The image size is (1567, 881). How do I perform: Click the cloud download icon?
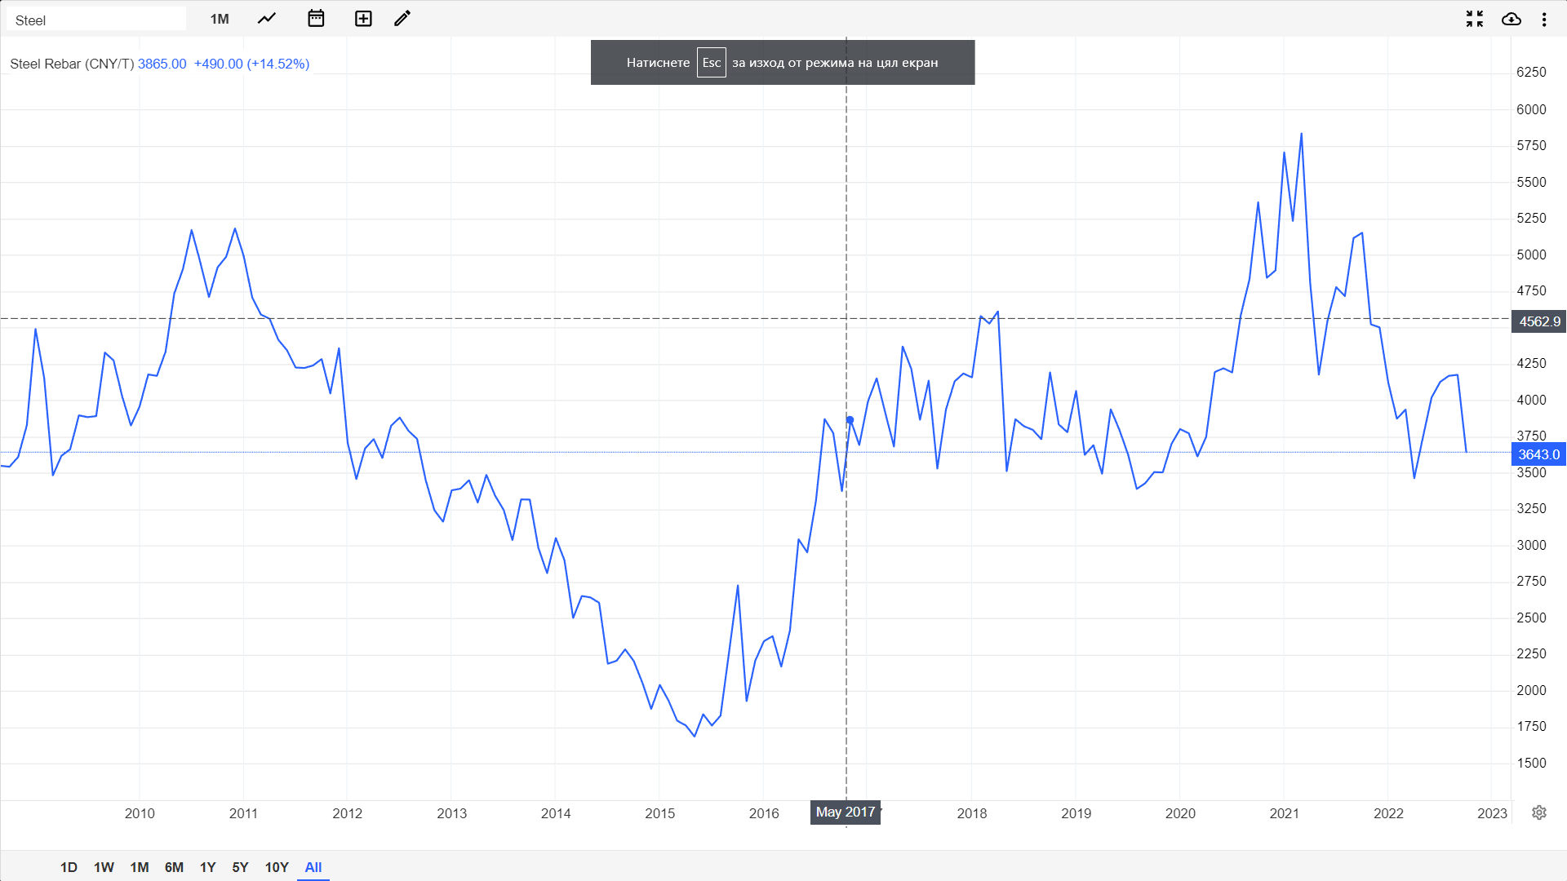pyautogui.click(x=1512, y=19)
